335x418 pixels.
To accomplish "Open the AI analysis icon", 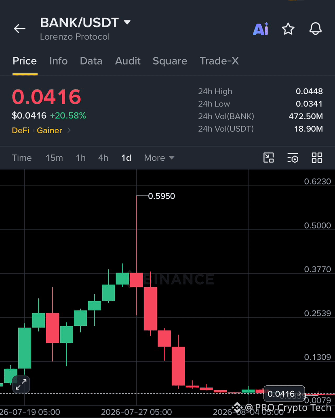I will pyautogui.click(x=261, y=29).
